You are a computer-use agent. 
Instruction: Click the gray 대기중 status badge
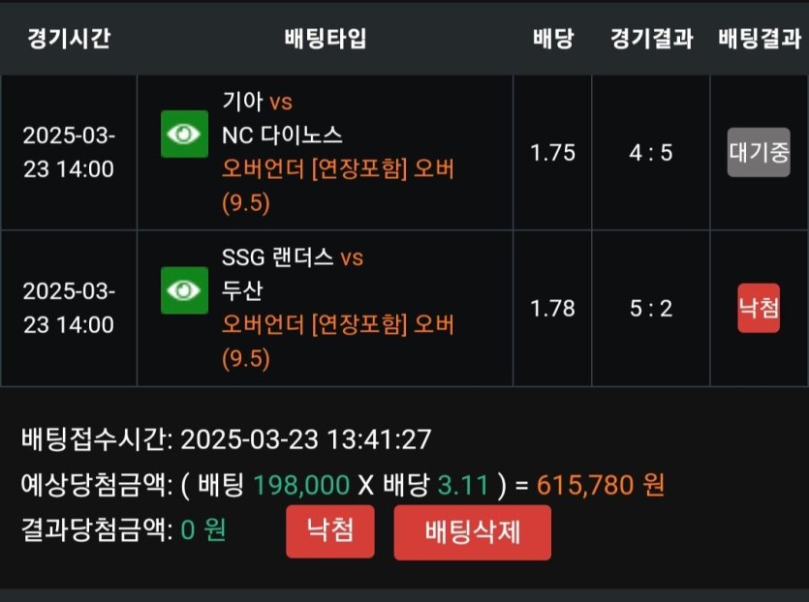click(x=759, y=153)
